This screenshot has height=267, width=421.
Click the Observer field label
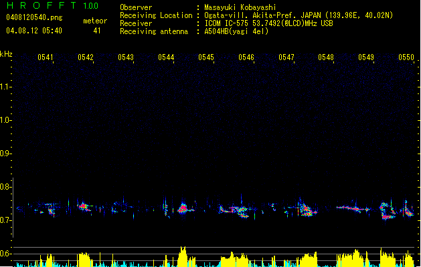(136, 7)
